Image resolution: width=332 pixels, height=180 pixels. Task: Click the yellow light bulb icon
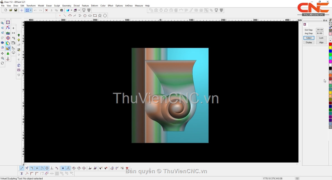pyautogui.click(x=19, y=40)
